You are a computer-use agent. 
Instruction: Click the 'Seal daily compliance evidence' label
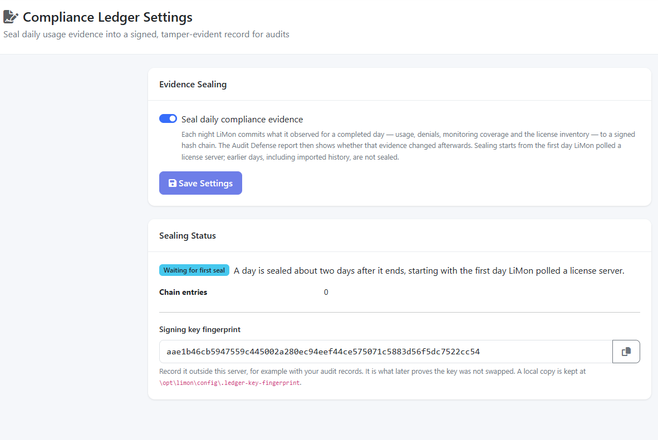[x=242, y=119]
